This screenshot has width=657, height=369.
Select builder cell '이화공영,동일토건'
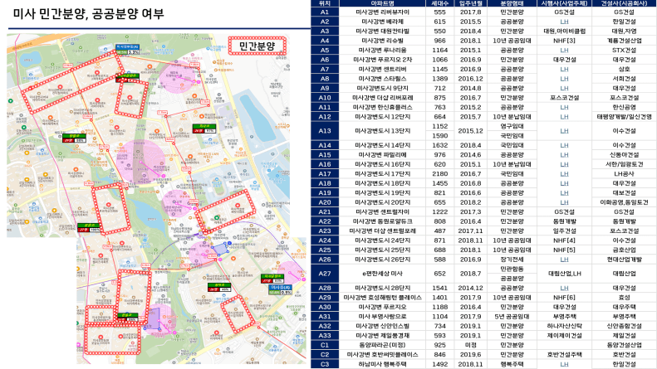pyautogui.click(x=624, y=202)
